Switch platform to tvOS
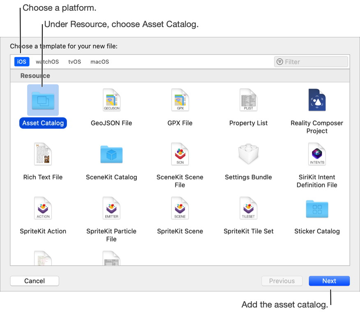360x312 pixels. (75, 62)
